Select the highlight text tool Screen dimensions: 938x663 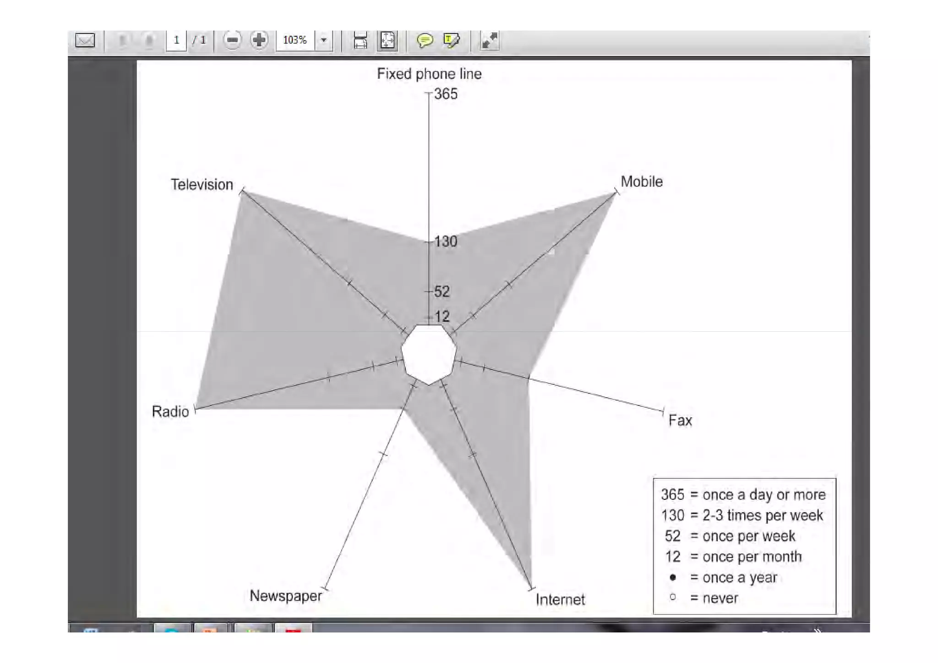(x=452, y=40)
